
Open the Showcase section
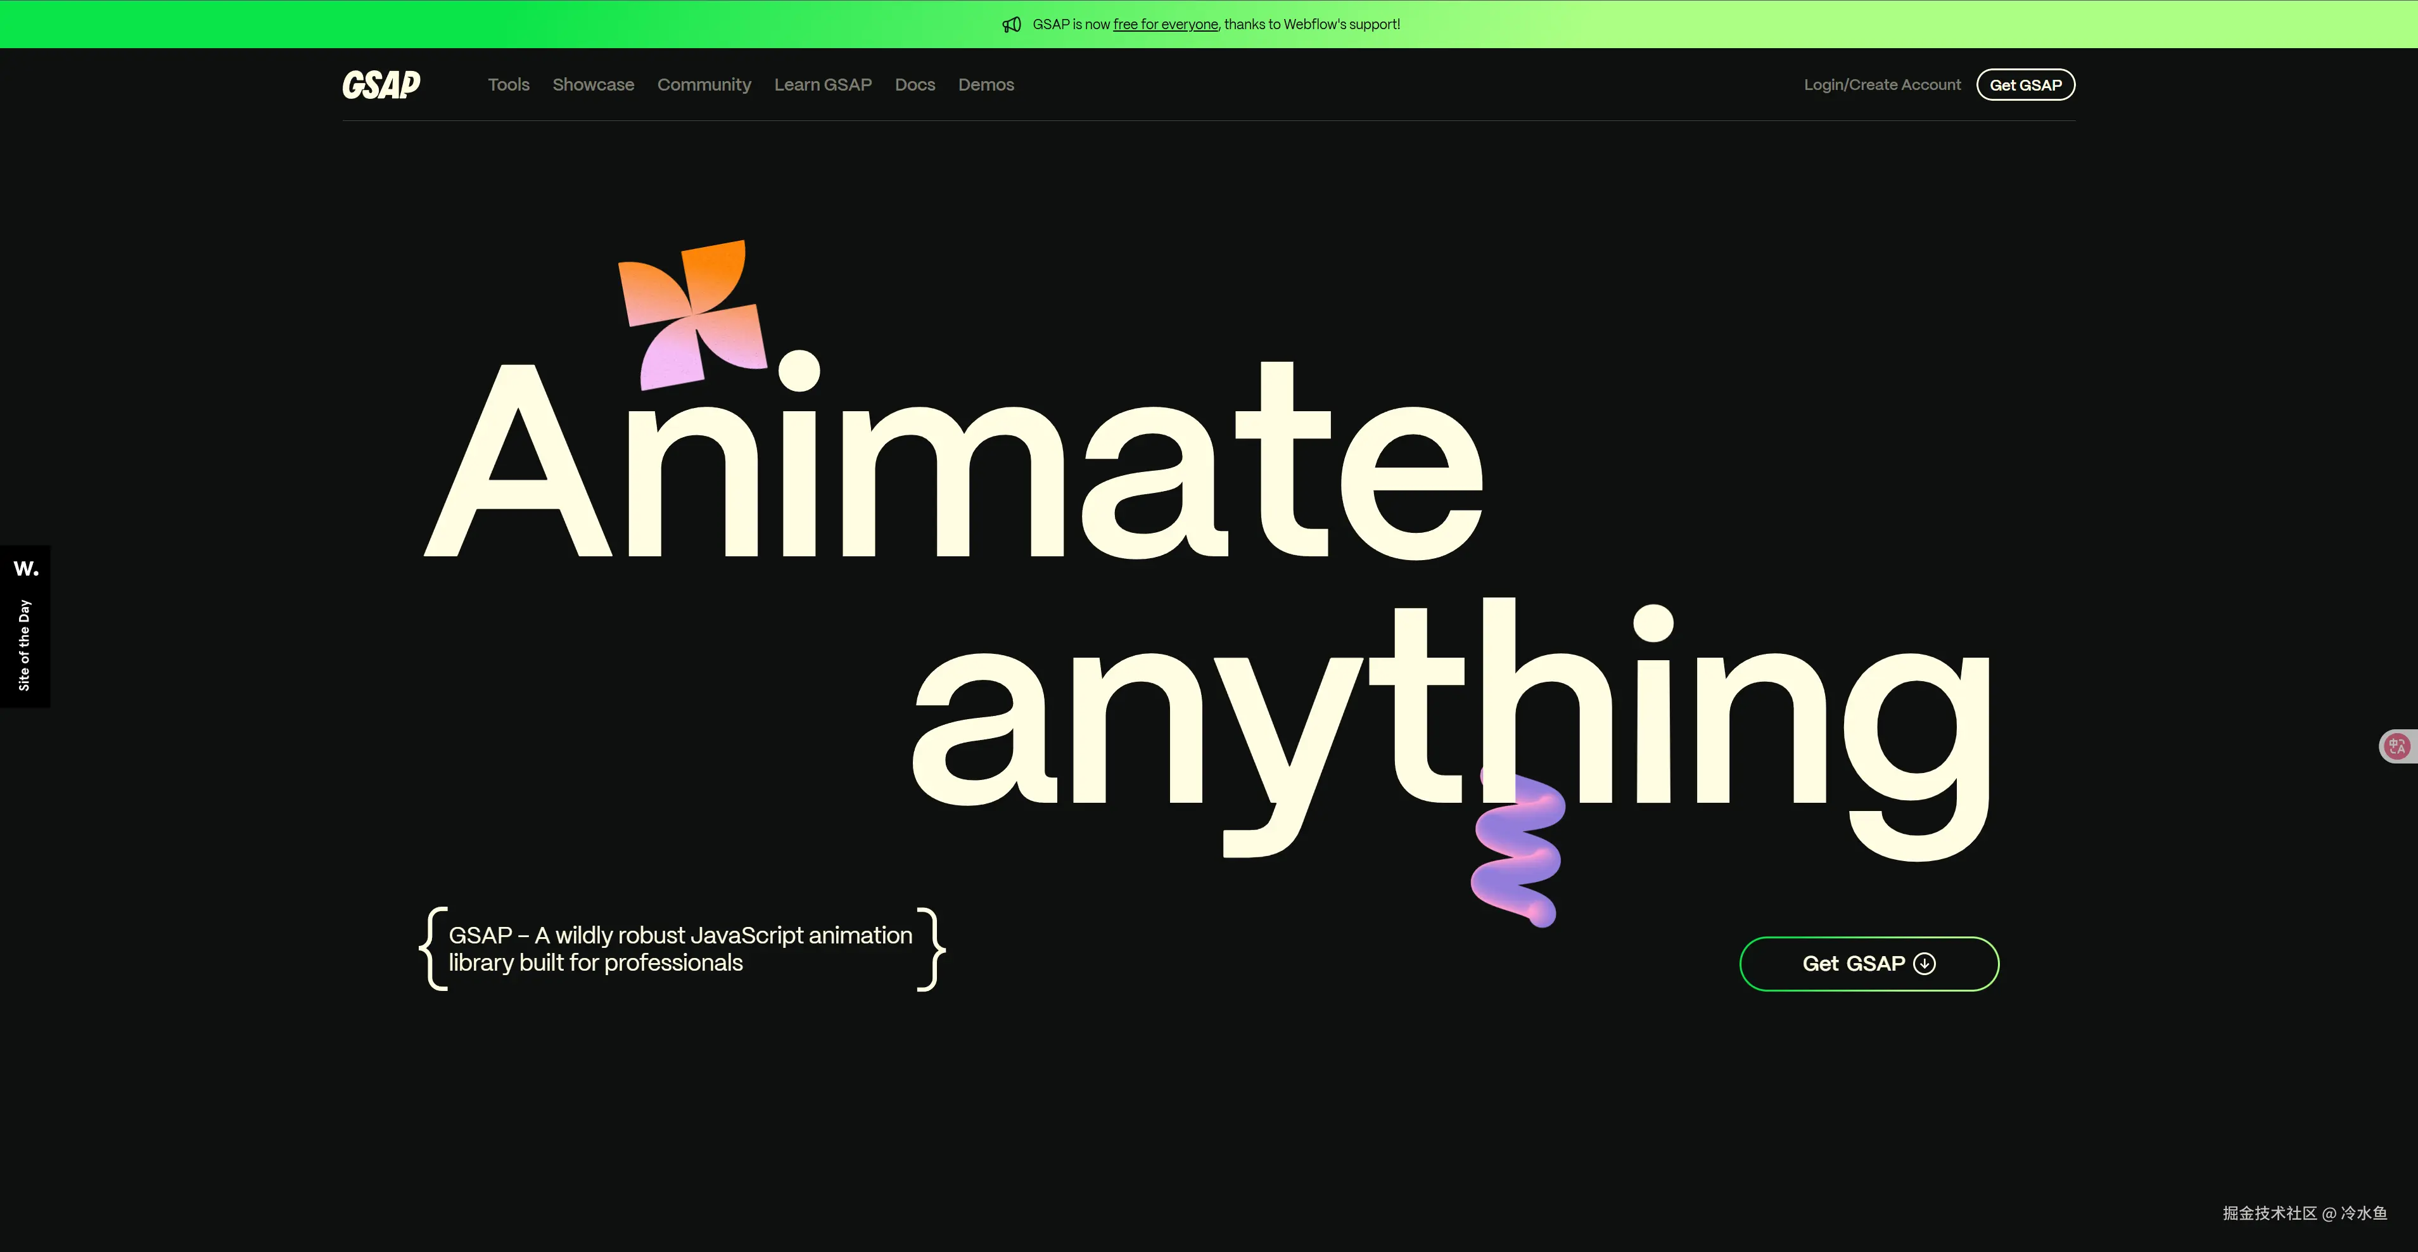pos(592,84)
